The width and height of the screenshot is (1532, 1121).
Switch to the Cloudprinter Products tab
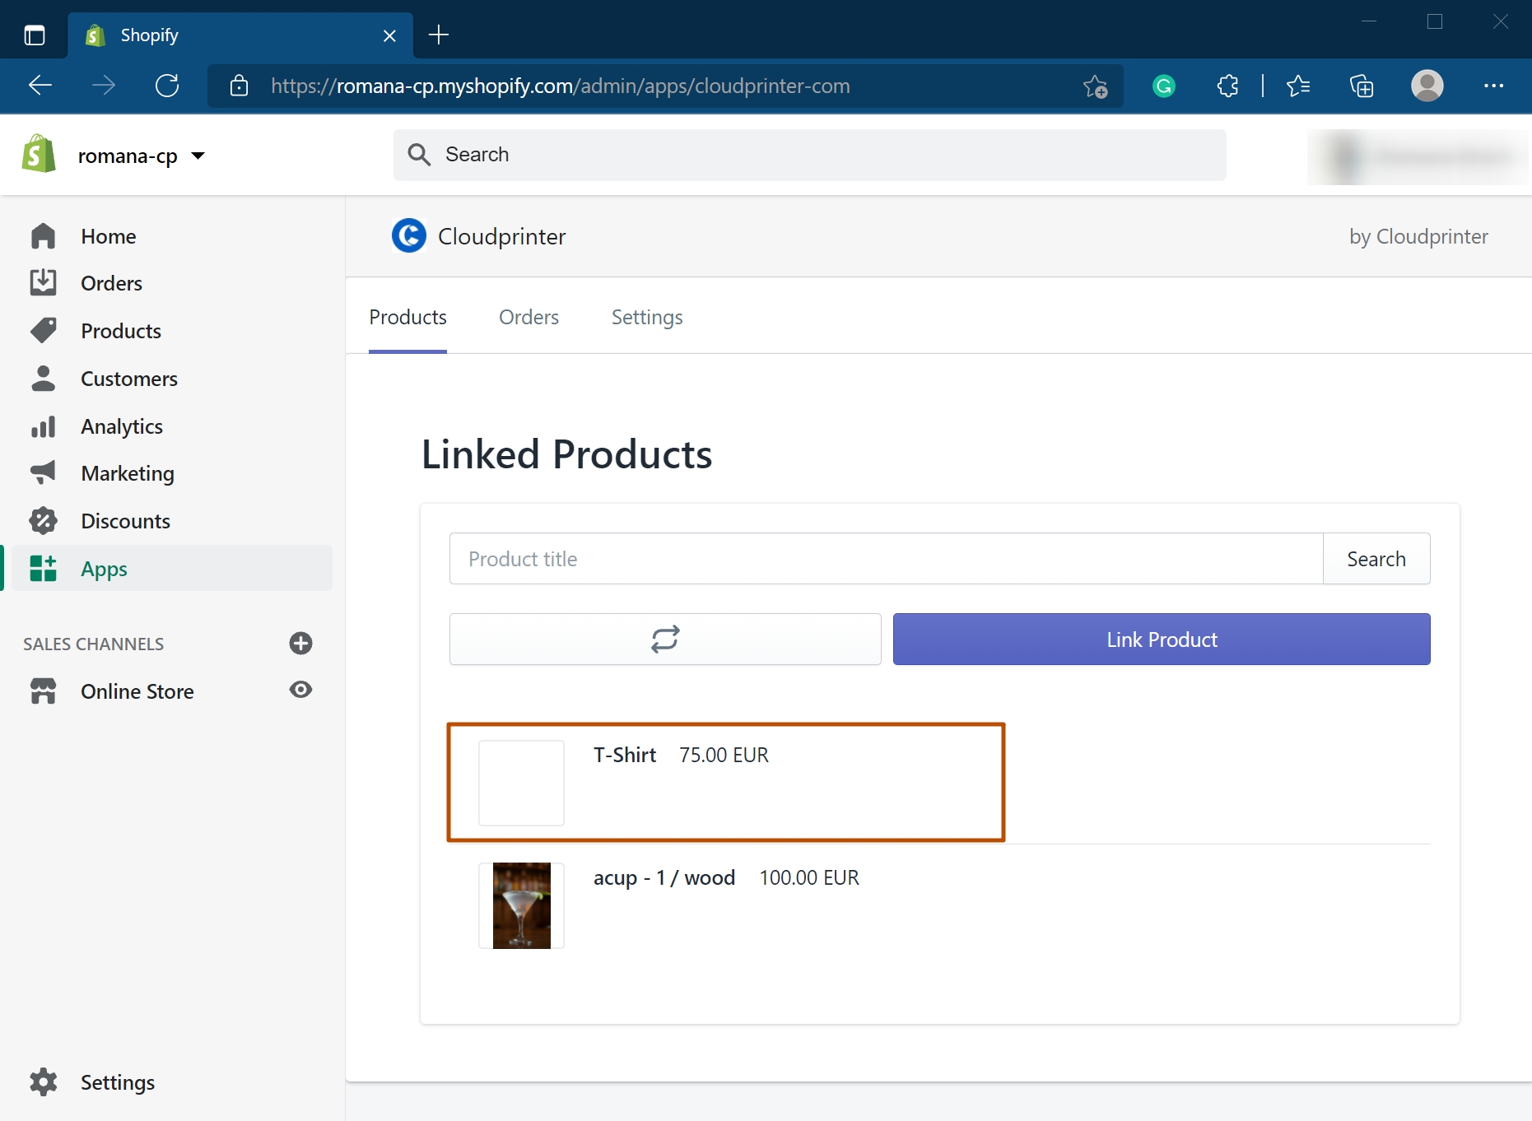(407, 318)
